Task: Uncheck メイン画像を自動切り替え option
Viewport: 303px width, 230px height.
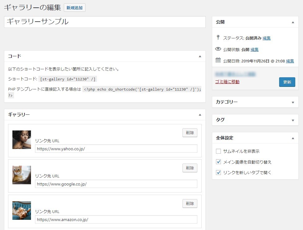Action: point(218,162)
